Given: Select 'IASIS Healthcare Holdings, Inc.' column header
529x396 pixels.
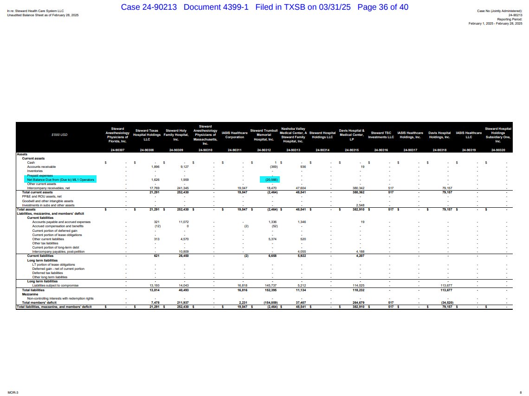Looking at the screenshot, I should point(410,135).
